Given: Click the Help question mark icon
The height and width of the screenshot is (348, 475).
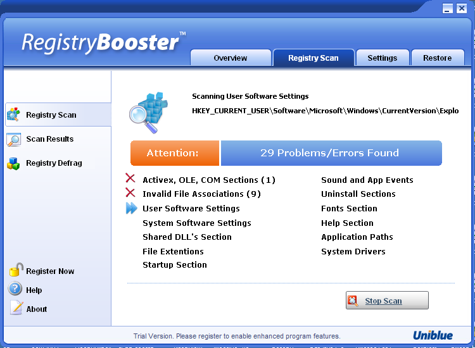Looking at the screenshot, I should click(15, 289).
